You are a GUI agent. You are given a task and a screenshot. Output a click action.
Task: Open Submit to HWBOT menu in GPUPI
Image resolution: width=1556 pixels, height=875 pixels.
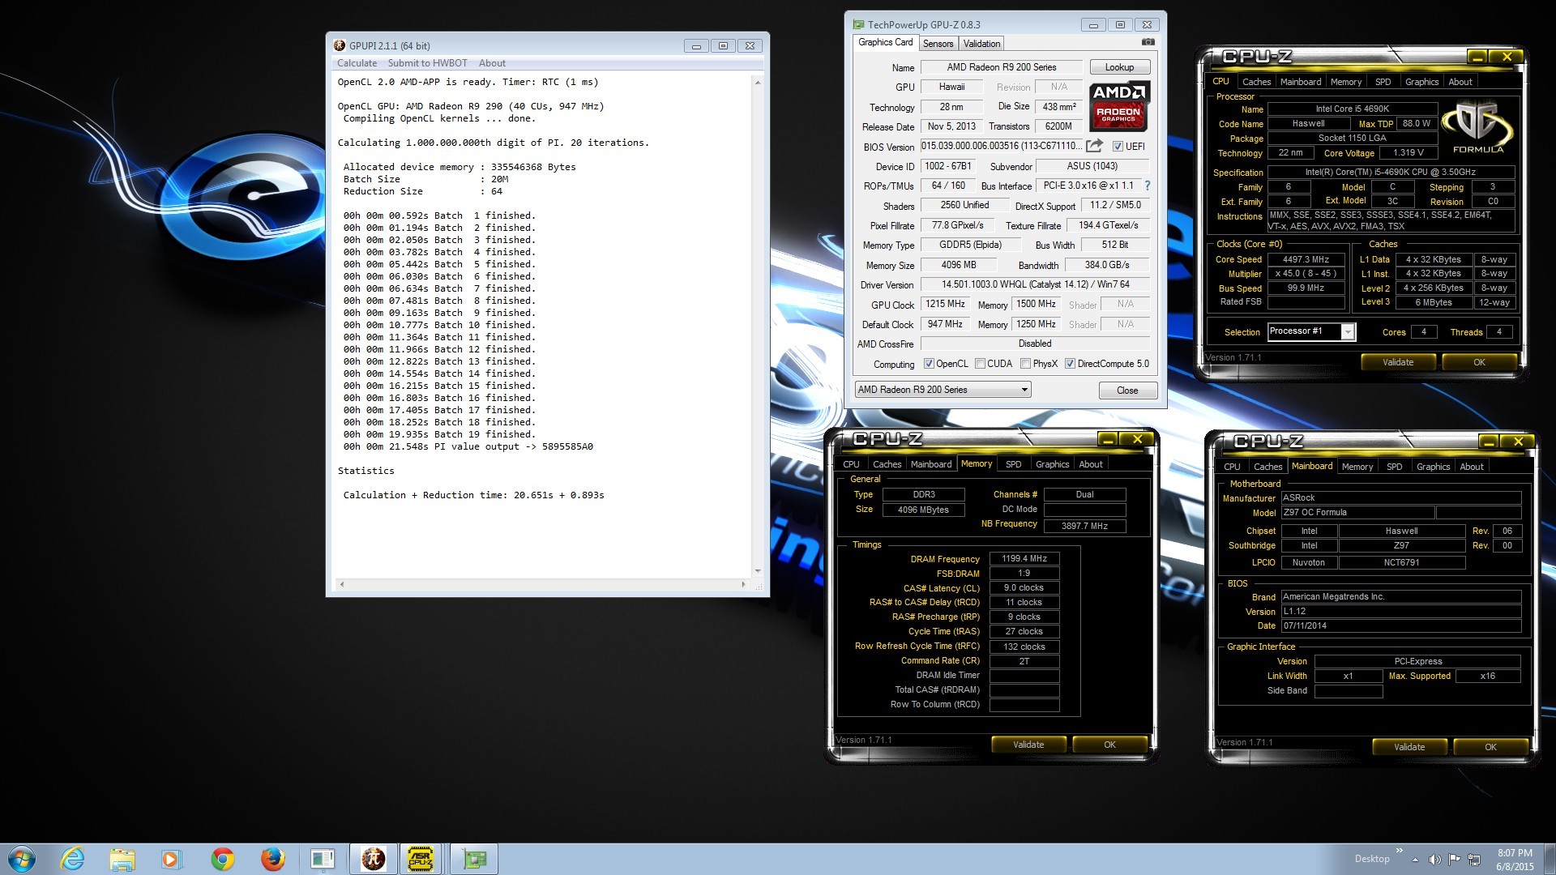click(x=427, y=63)
